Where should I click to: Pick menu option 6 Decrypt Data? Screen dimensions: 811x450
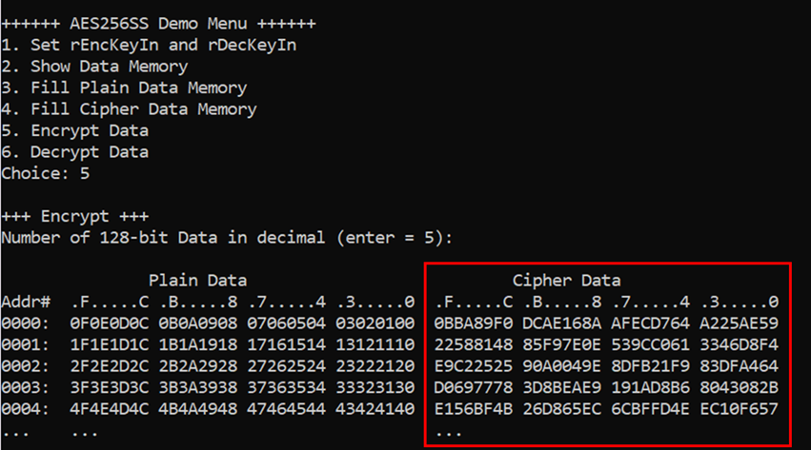(75, 152)
